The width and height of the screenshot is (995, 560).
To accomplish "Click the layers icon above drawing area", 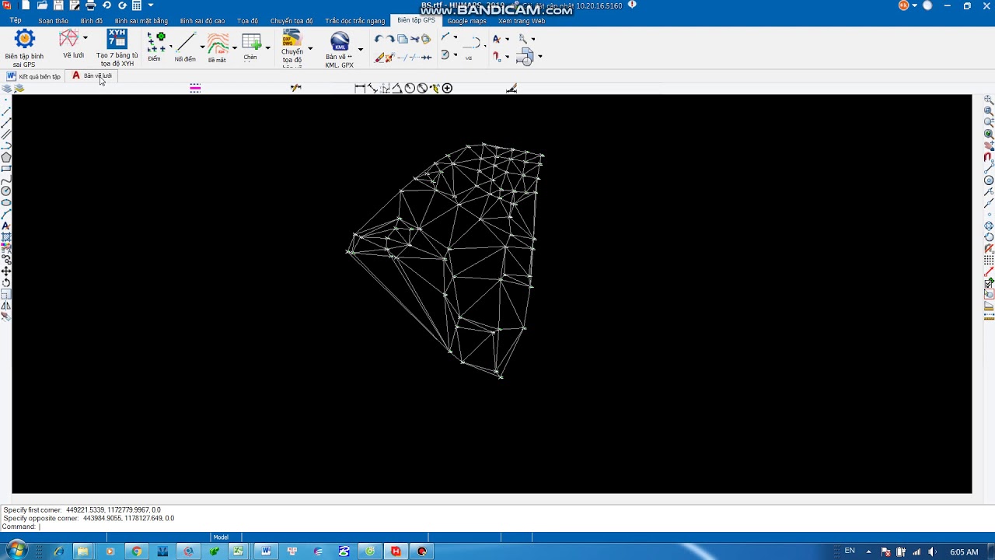I will pos(7,88).
